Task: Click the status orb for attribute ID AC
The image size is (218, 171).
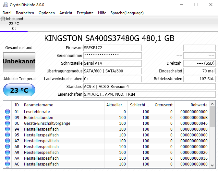Action: point(7,164)
